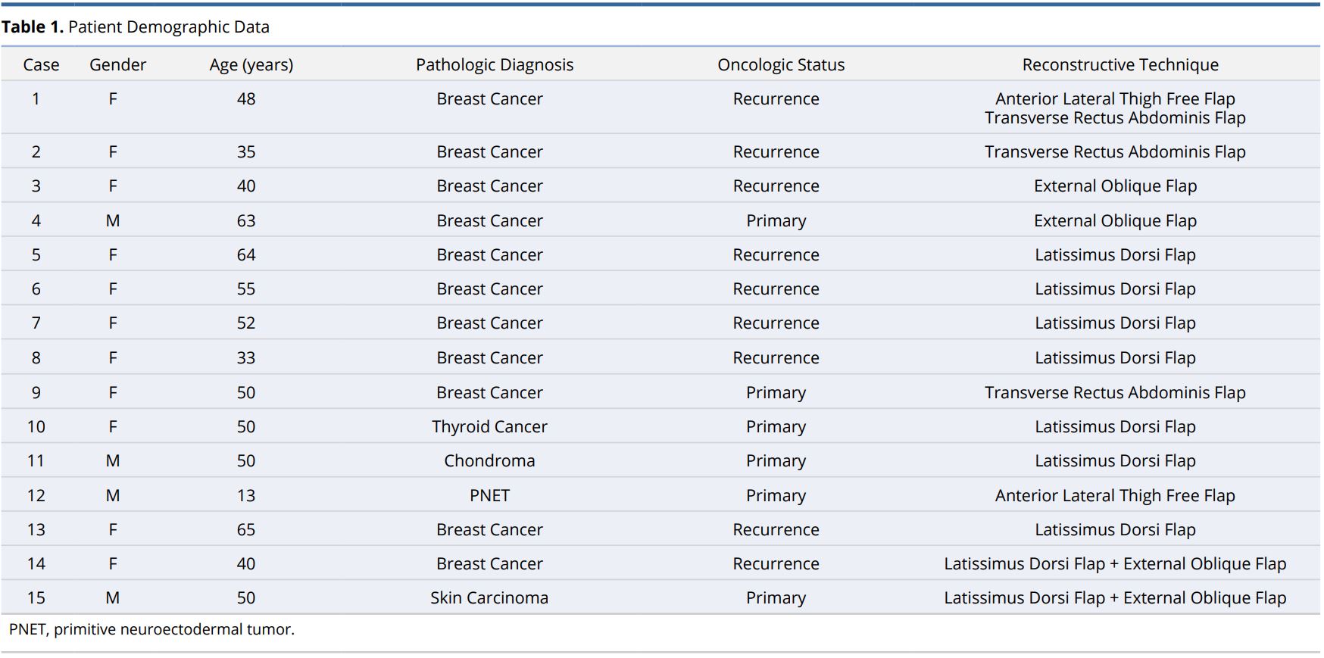The height and width of the screenshot is (658, 1324).
Task: Click age value 55 in case 6
Action: tap(246, 289)
